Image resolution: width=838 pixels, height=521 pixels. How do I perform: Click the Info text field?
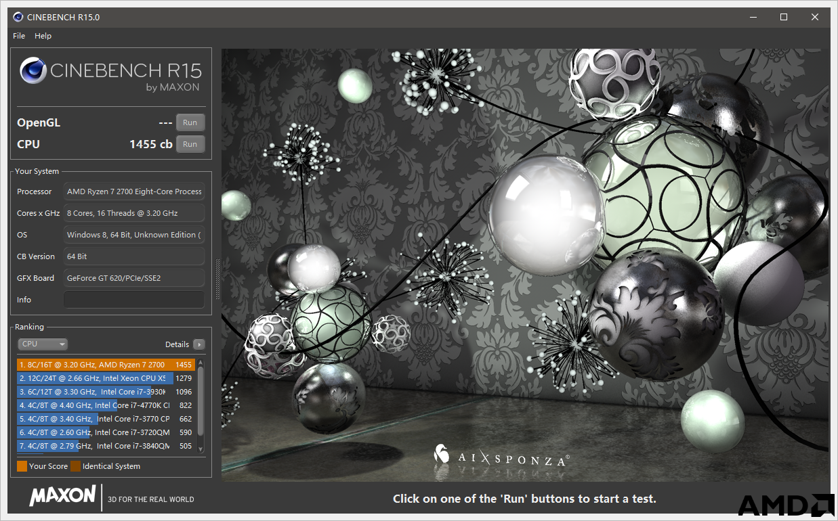pyautogui.click(x=134, y=300)
